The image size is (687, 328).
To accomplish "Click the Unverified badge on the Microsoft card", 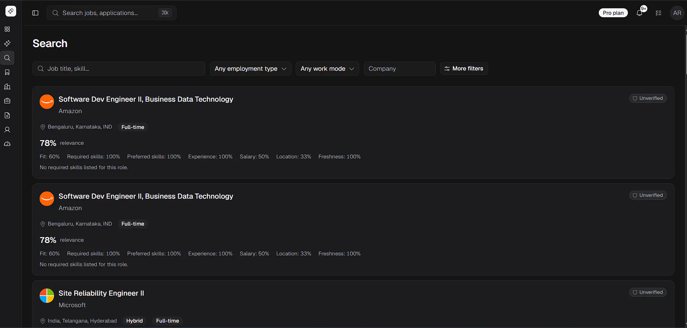I will click(x=648, y=292).
